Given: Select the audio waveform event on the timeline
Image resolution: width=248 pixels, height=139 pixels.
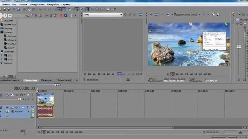Looking at the screenshot, I should click(45, 112).
